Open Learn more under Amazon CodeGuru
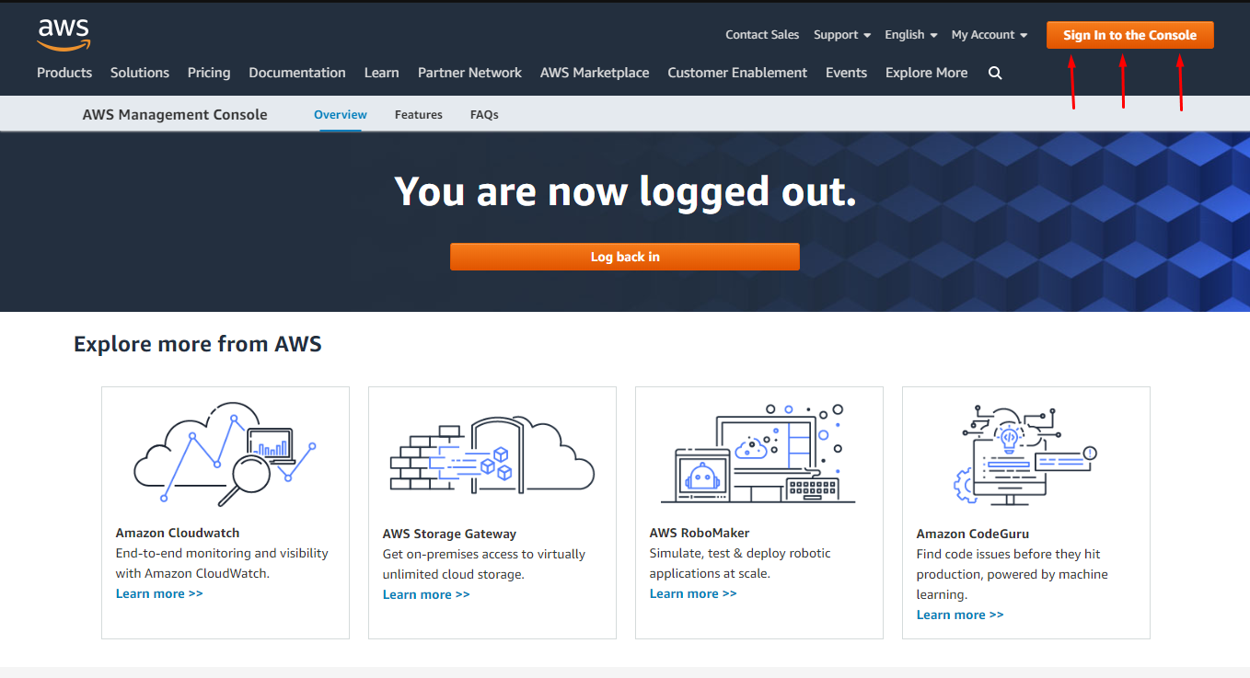 point(960,615)
